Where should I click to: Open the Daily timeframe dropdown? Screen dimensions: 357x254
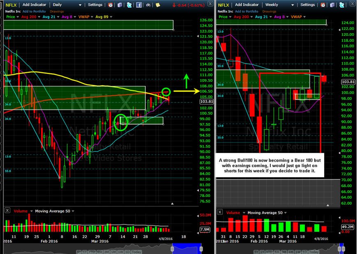80,5
